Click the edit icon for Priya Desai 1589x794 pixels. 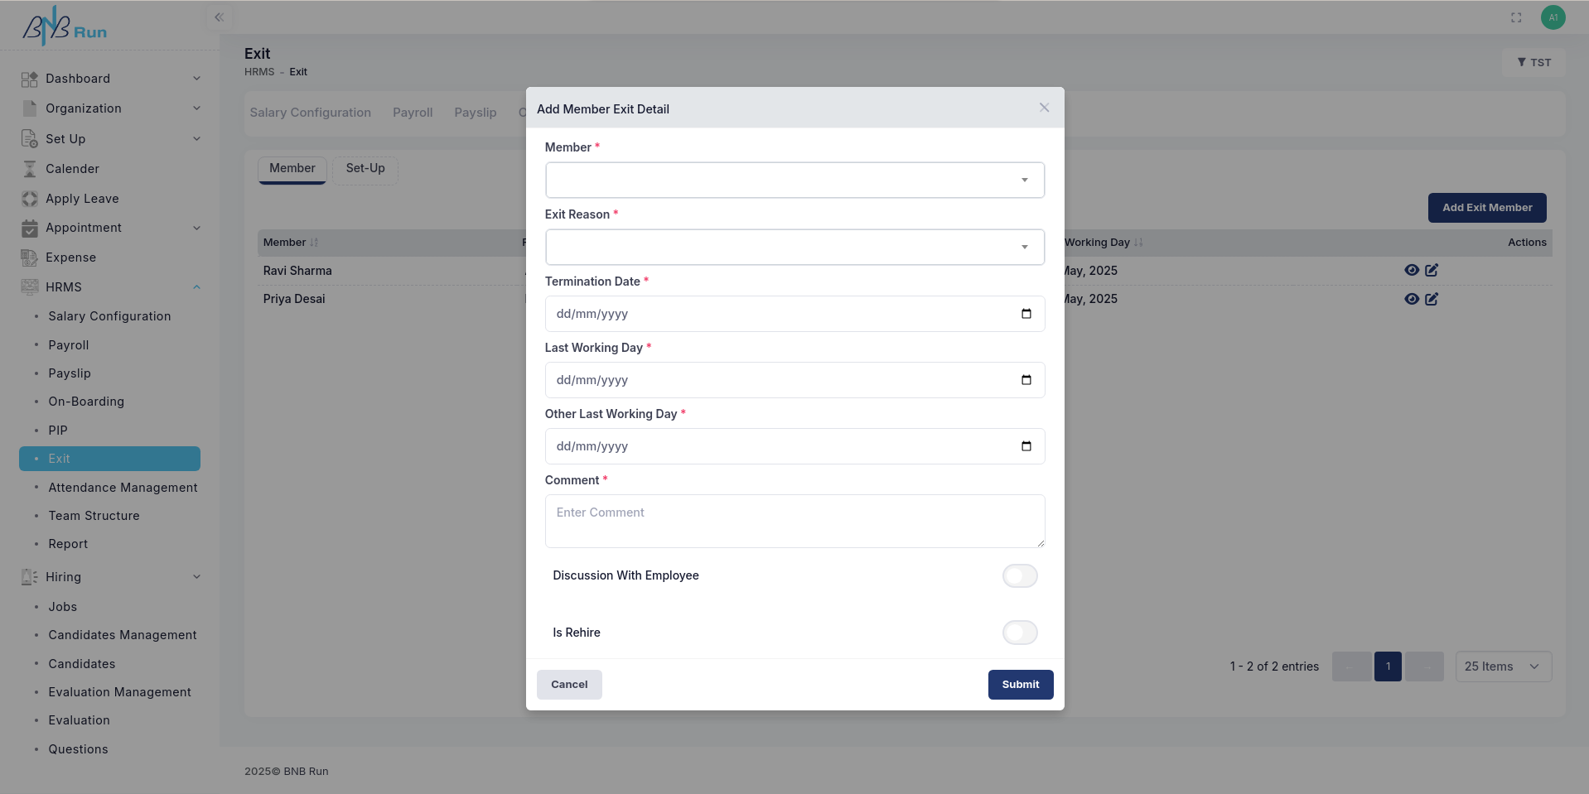click(x=1432, y=299)
